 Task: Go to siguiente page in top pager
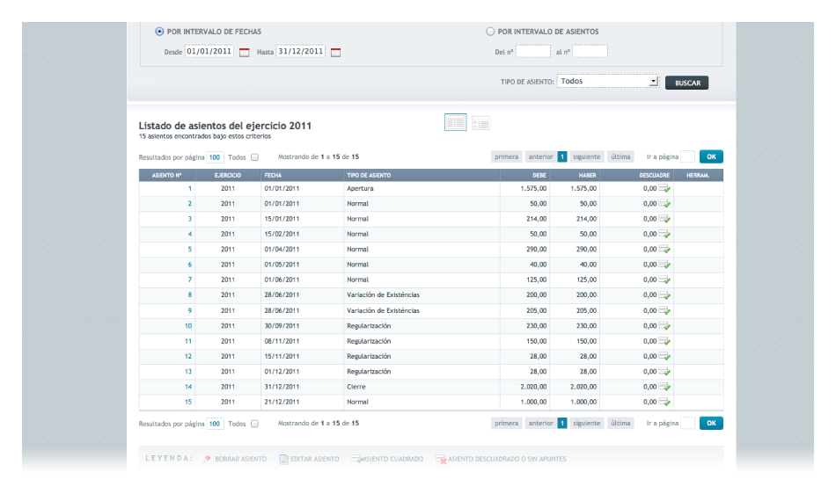tap(586, 156)
